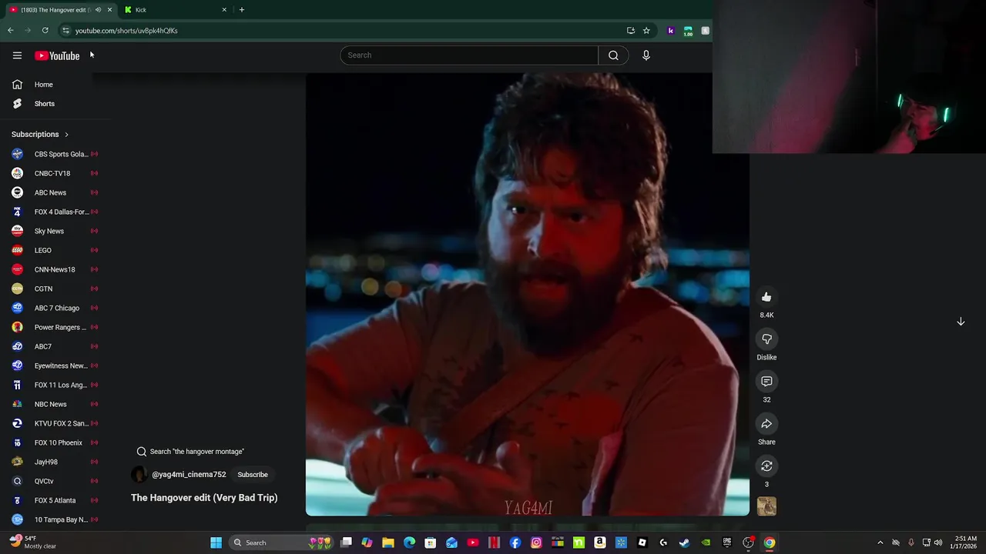Viewport: 986px width, 554px height.
Task: Open the comments for this Short
Action: (x=766, y=382)
